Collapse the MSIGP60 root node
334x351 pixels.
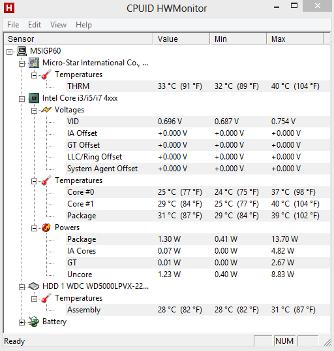(9, 52)
